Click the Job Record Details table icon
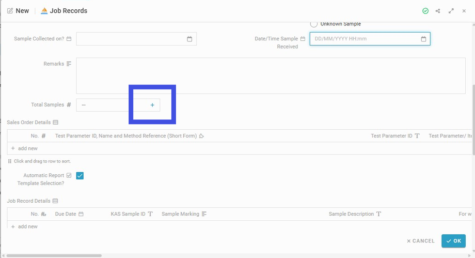 [x=55, y=201]
